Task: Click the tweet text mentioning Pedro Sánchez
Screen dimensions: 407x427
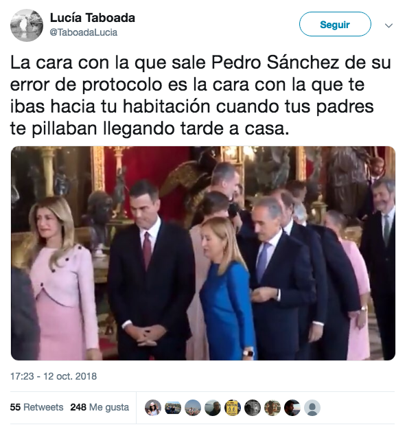Action: point(200,95)
